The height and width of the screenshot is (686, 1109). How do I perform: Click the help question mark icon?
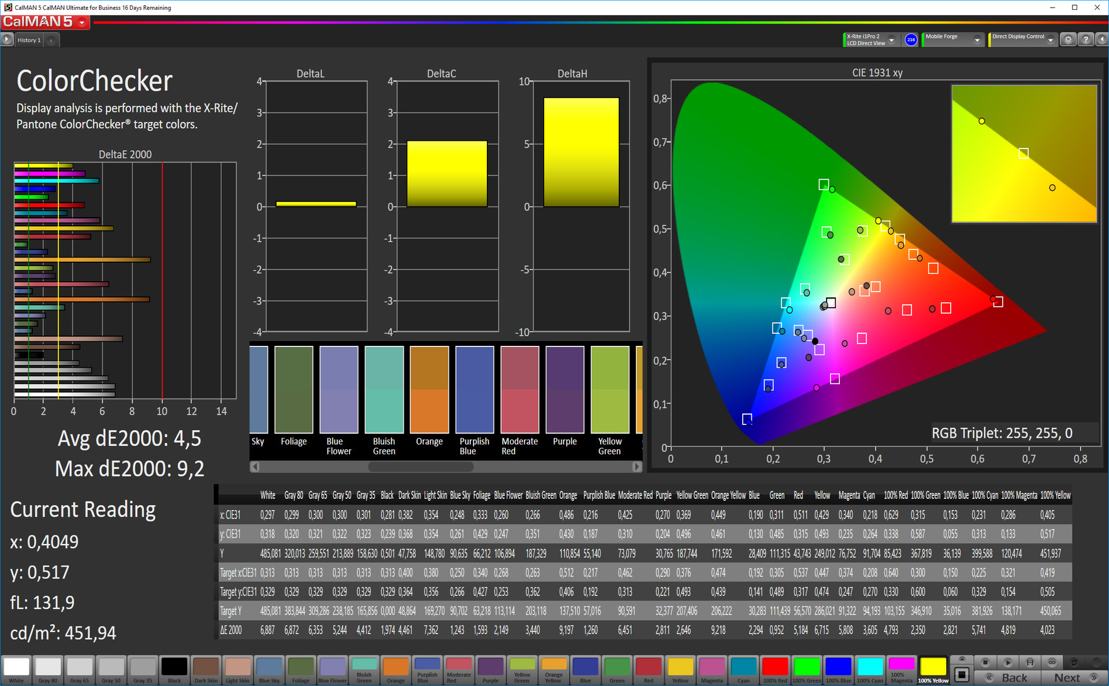pos(1086,39)
